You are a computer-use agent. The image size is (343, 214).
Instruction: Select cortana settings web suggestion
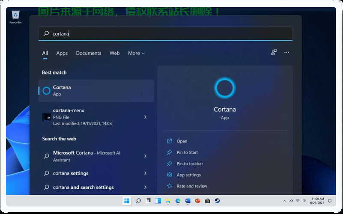(96, 173)
